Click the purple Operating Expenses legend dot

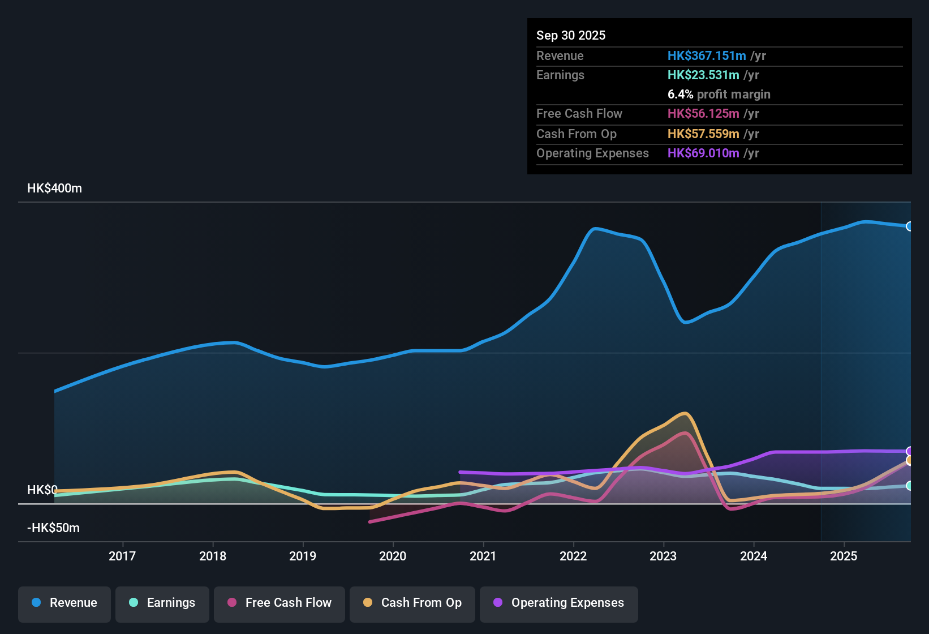pos(497,603)
